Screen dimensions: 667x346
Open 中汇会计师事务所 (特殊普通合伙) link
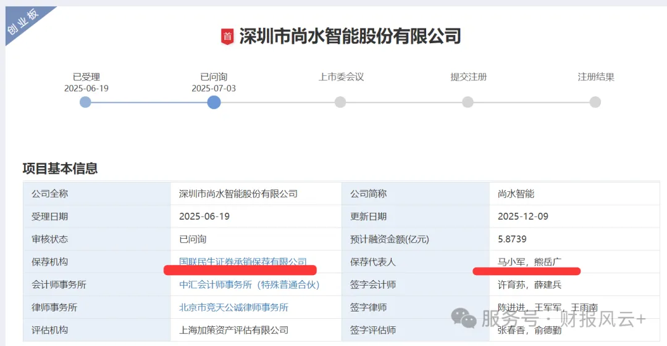click(x=250, y=285)
